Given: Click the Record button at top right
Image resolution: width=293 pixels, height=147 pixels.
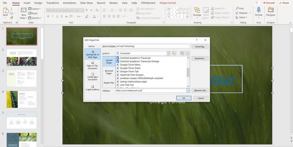Looking at the screenshot, I should pyautogui.click(x=269, y=3).
